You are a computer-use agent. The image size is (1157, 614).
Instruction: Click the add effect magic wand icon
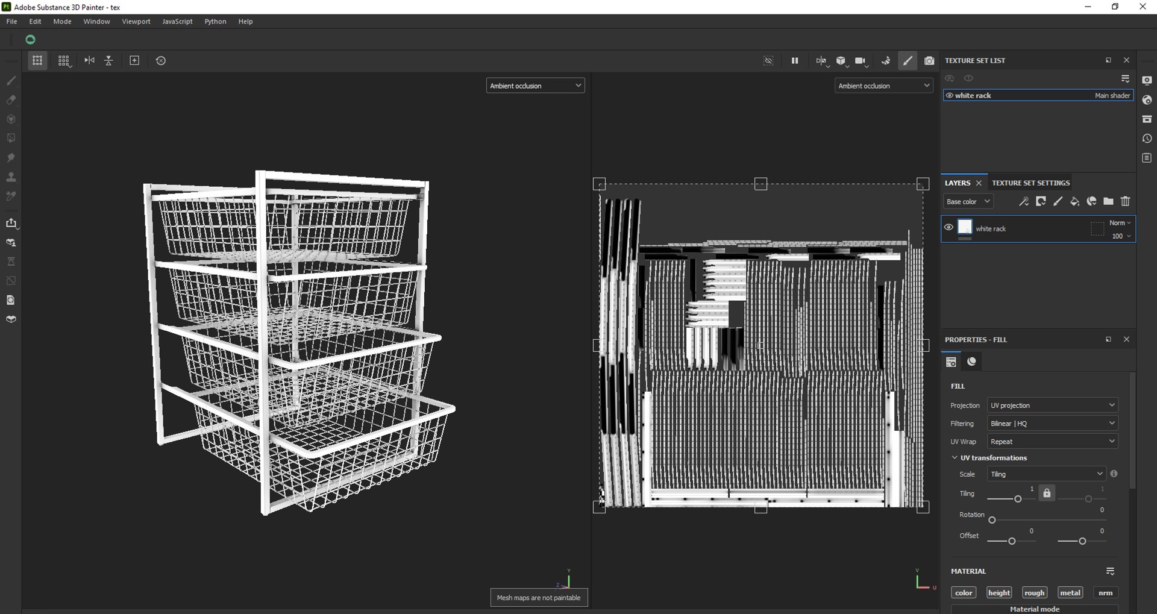pyautogui.click(x=1024, y=201)
